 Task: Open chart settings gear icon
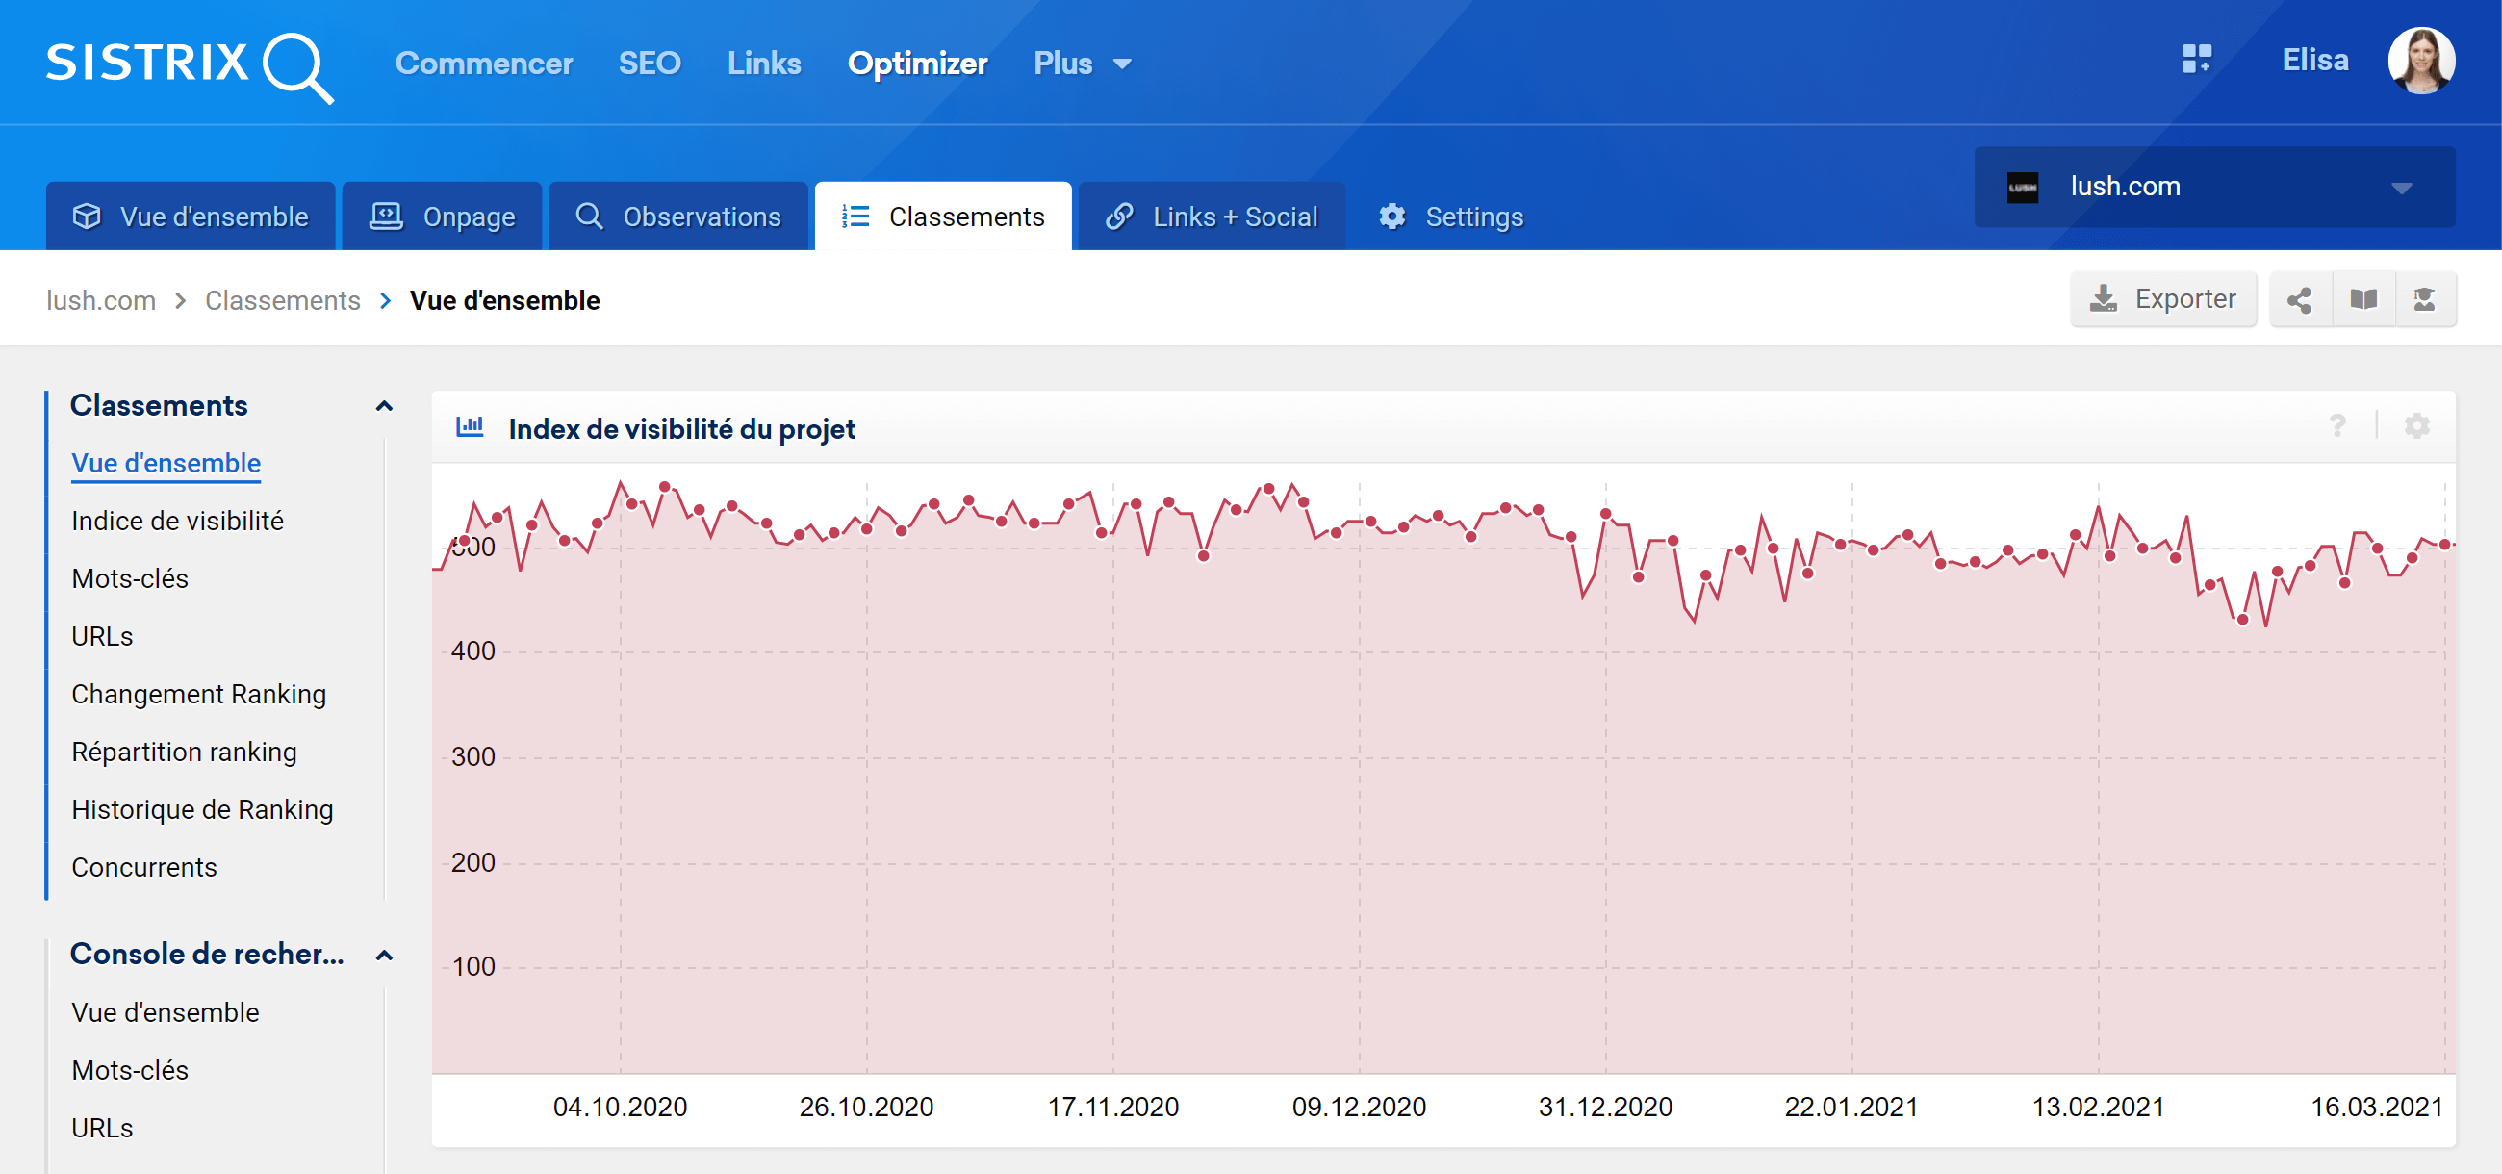tap(2416, 426)
